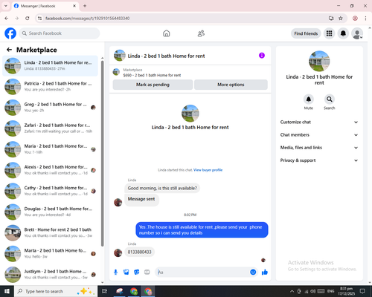Send a thumbs up like

coord(265,272)
